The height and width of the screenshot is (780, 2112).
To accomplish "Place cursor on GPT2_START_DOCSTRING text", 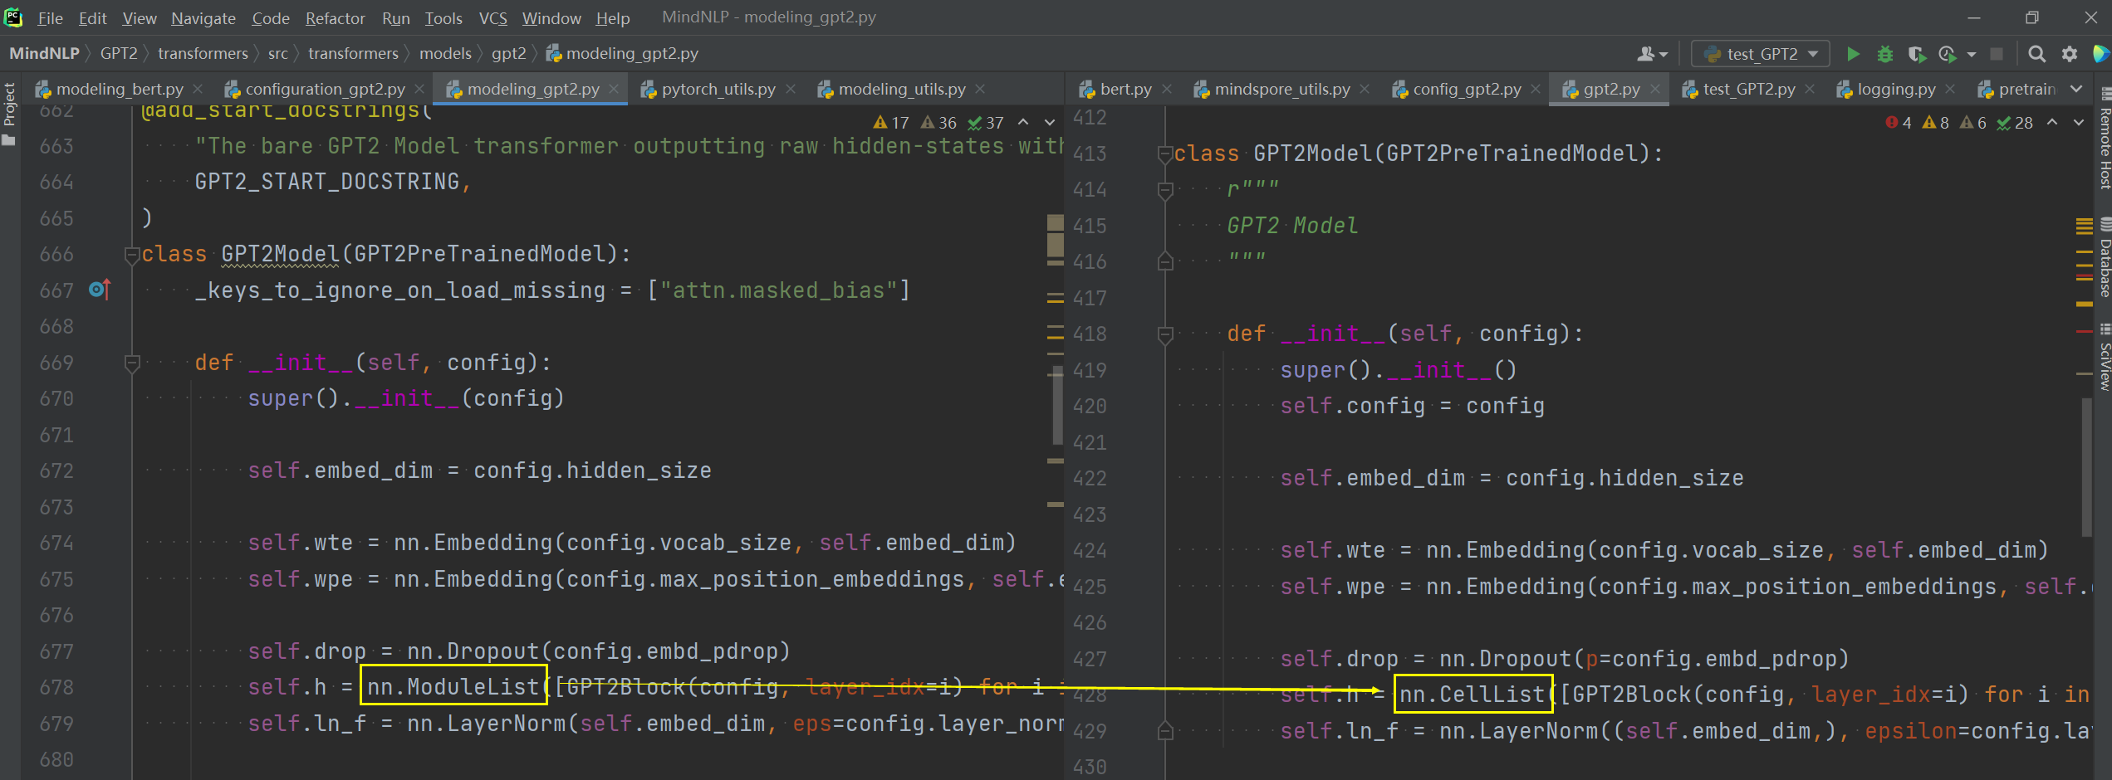I will coord(327,182).
